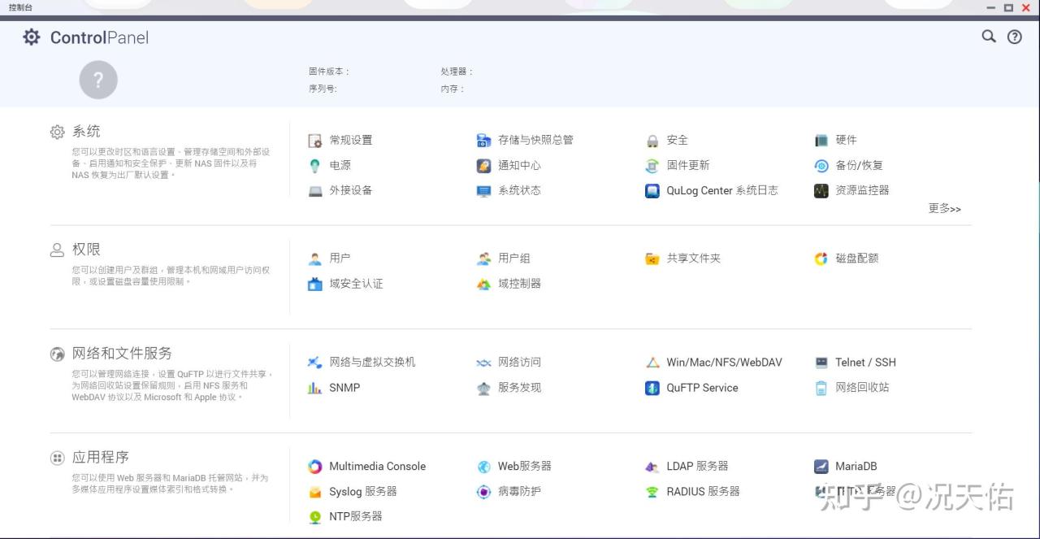
Task: Select the Privilege (权限) category heading
Action: click(x=86, y=250)
